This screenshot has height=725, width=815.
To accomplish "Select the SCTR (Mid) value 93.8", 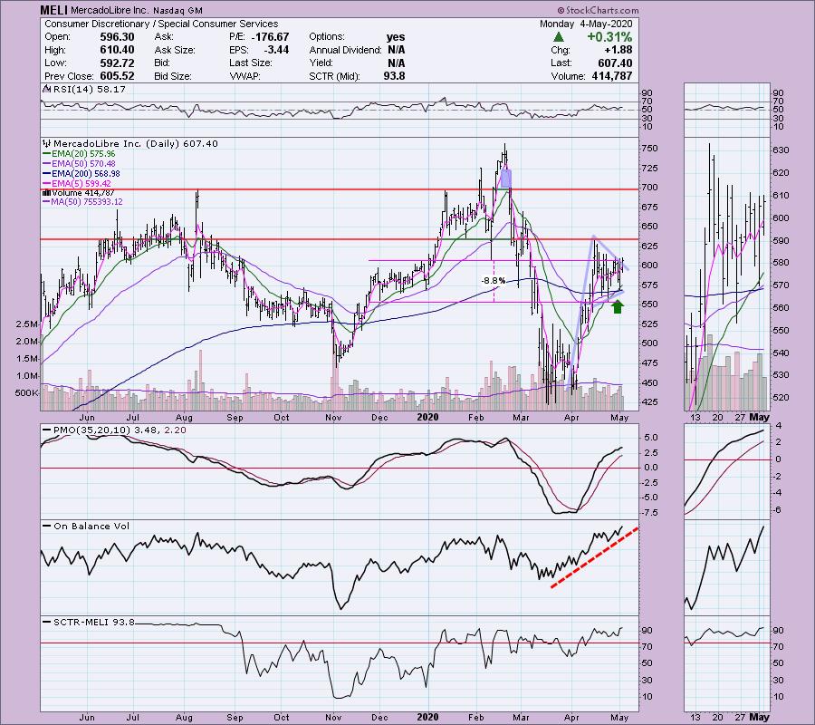I will pyautogui.click(x=394, y=76).
